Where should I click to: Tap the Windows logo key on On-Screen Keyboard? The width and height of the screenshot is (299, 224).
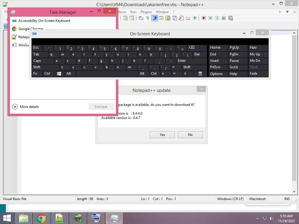[x=59, y=73]
